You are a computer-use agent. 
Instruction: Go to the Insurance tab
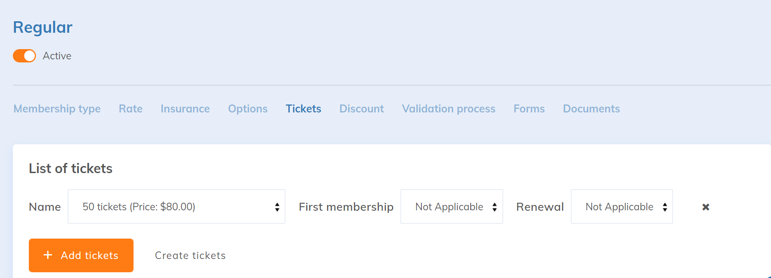pyautogui.click(x=185, y=109)
